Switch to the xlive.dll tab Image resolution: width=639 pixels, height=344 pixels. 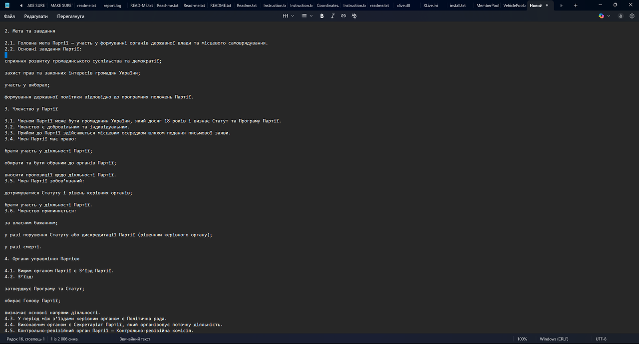pos(403,5)
